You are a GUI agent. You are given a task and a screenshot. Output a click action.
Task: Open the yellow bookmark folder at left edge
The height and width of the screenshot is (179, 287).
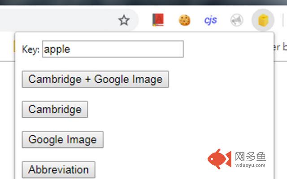click(x=14, y=46)
